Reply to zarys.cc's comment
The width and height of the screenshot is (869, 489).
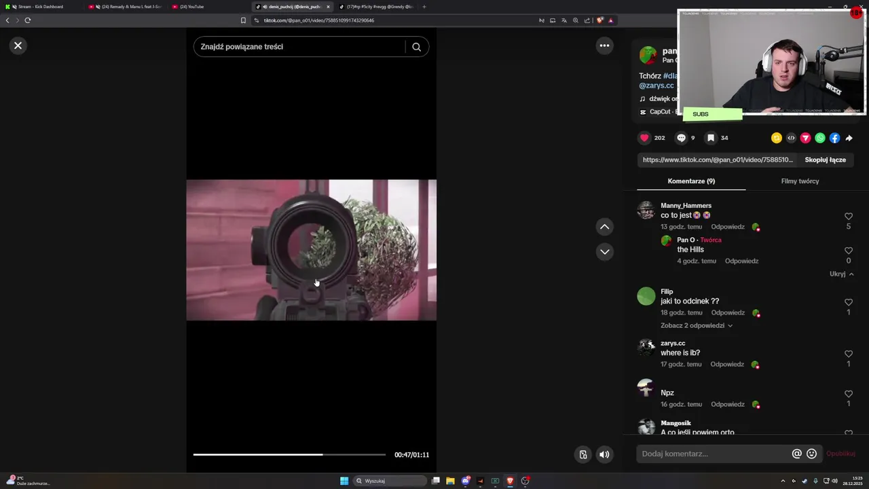coord(727,365)
